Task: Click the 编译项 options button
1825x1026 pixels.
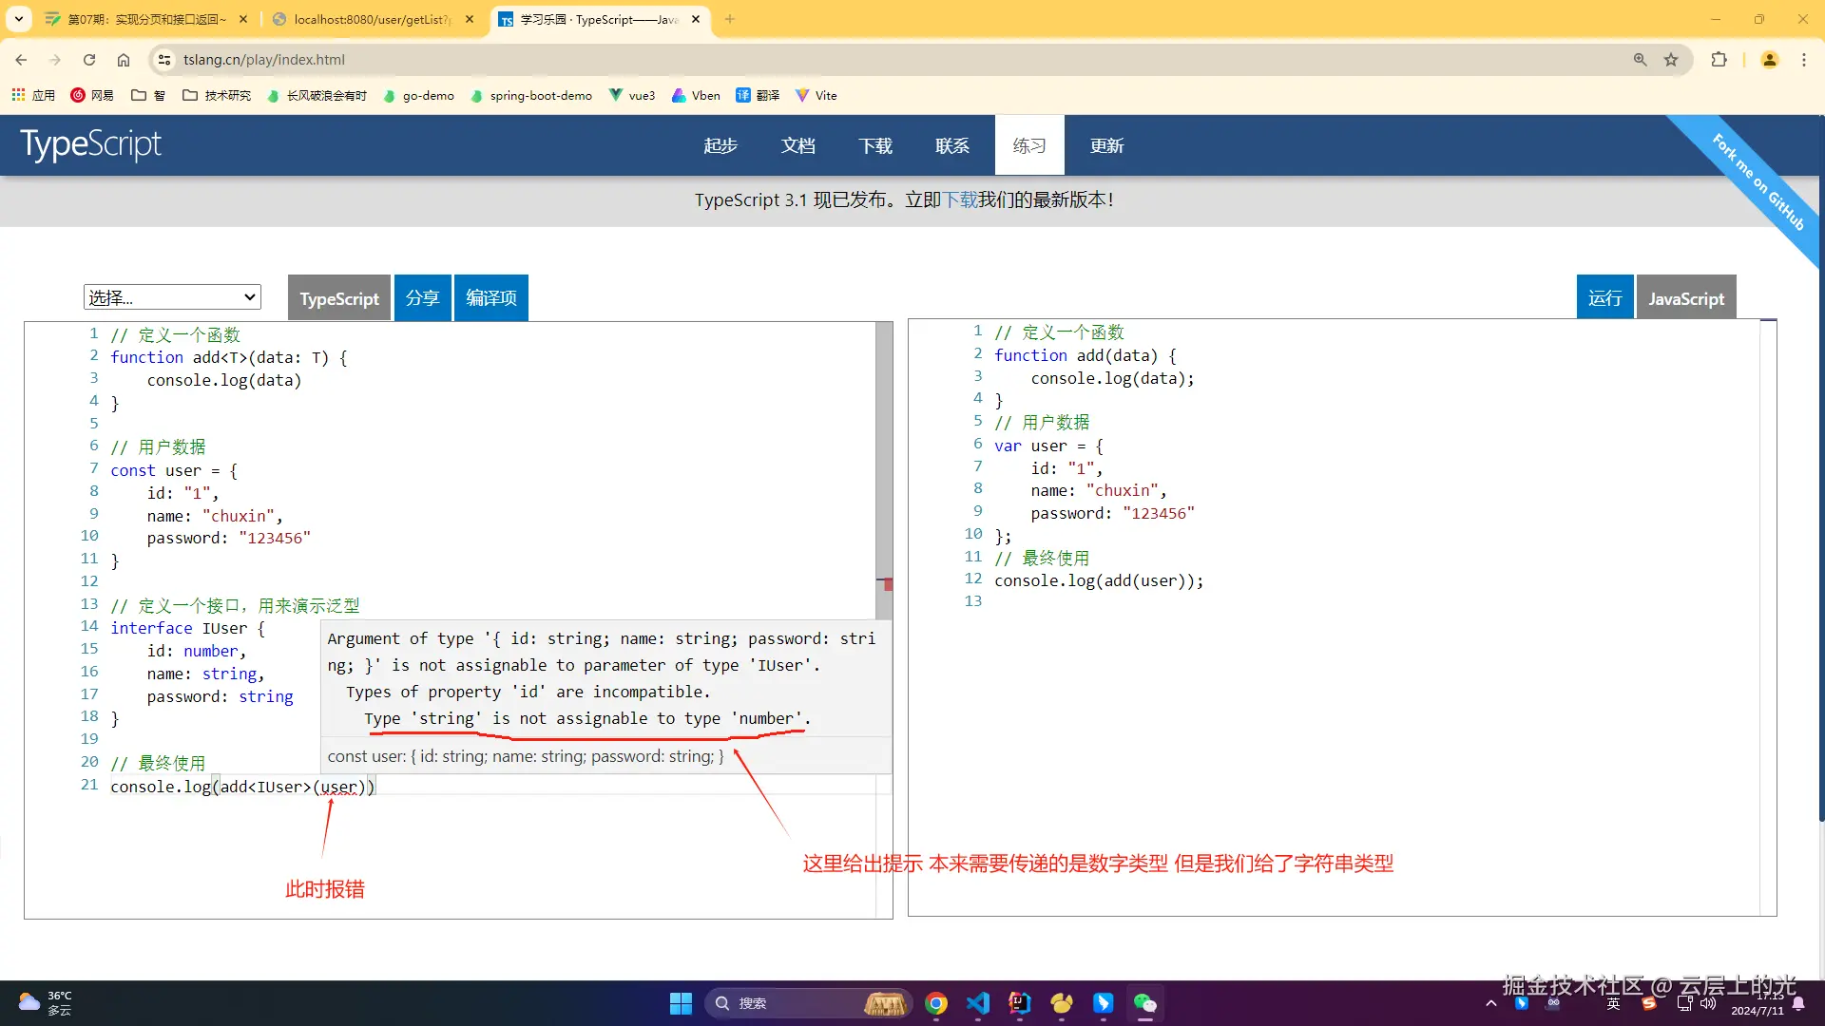Action: point(491,298)
